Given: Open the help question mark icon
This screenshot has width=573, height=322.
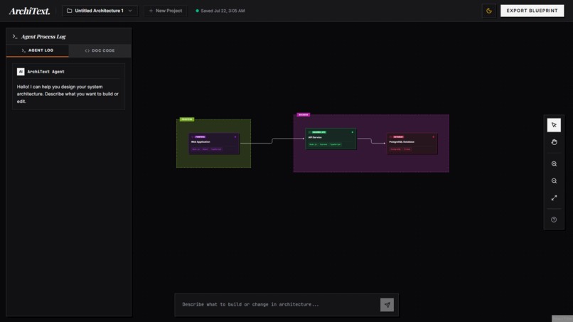Looking at the screenshot, I should pyautogui.click(x=554, y=220).
